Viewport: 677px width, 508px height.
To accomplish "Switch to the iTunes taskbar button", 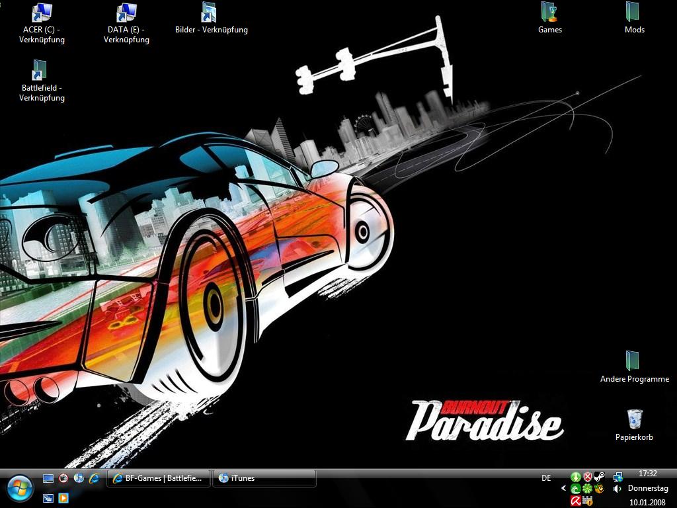I will coord(264,478).
